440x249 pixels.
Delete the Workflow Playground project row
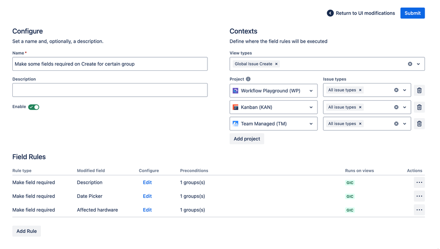coord(419,91)
